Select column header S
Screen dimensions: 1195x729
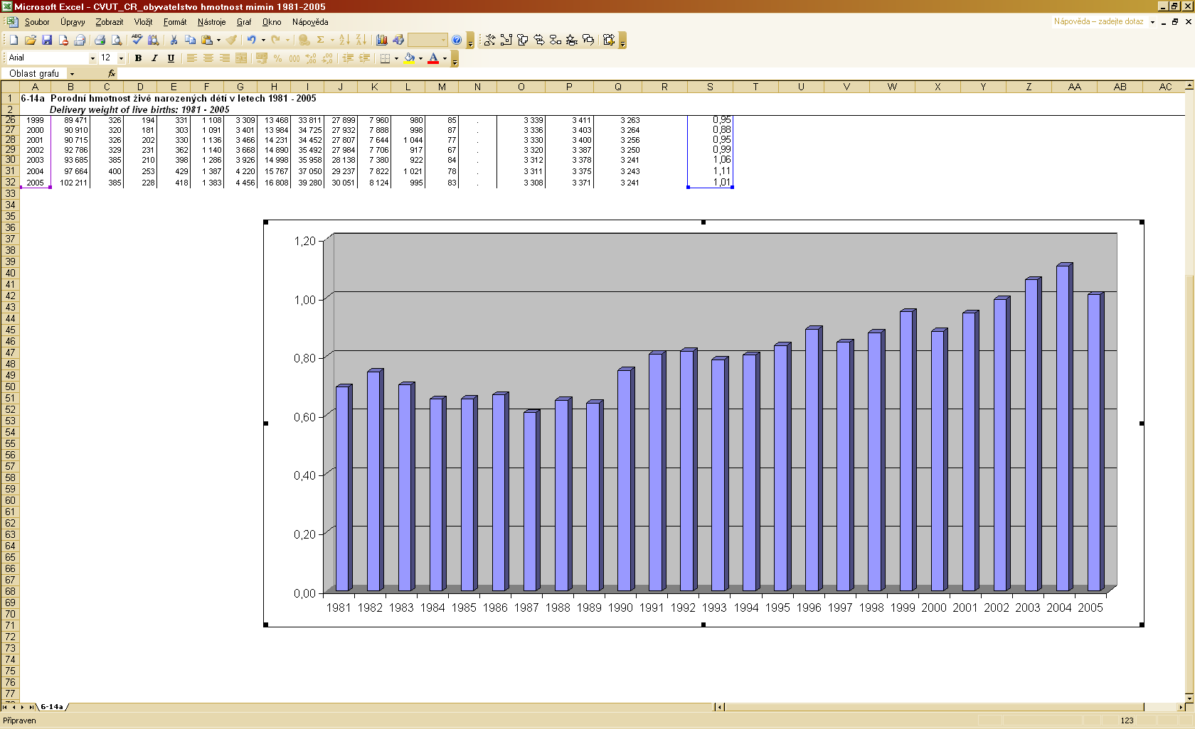point(710,87)
